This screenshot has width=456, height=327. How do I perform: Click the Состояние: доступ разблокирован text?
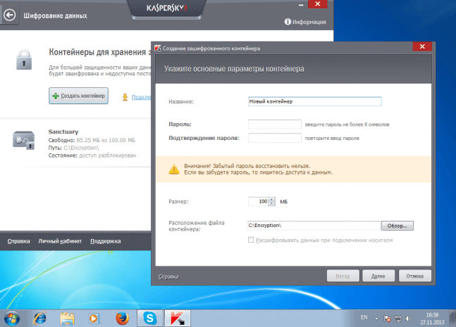pos(92,155)
